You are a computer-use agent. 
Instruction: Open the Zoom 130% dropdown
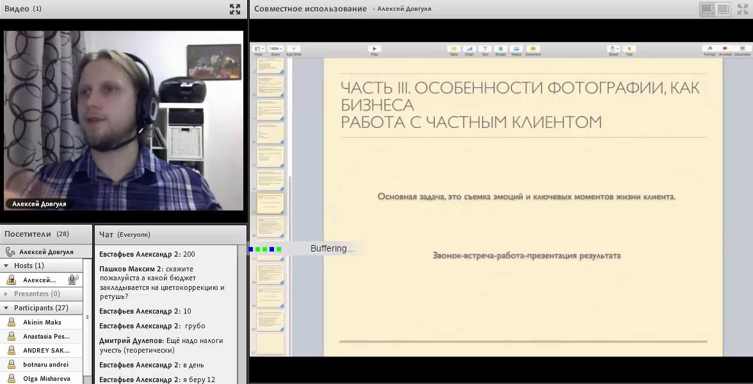[x=275, y=49]
